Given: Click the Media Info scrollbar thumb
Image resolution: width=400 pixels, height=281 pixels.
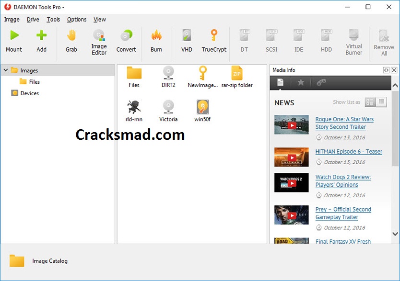Looking at the screenshot, I should [395, 128].
